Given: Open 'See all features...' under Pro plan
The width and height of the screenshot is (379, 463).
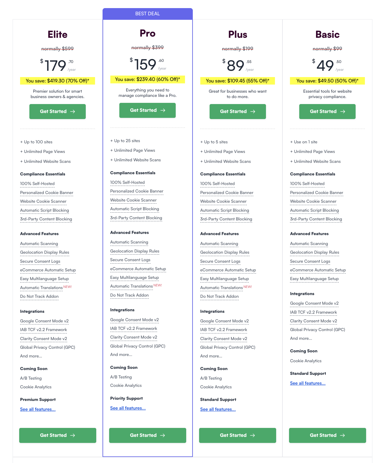Looking at the screenshot, I should tap(128, 408).
